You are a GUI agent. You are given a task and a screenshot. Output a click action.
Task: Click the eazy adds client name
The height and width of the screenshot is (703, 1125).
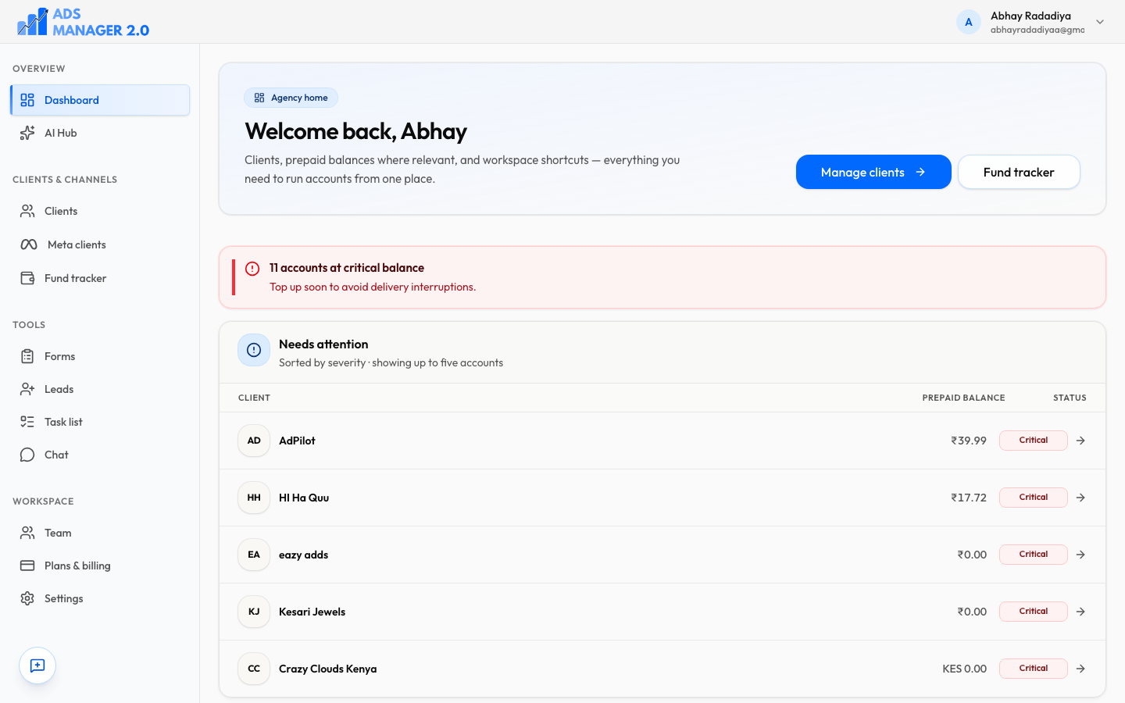303,555
